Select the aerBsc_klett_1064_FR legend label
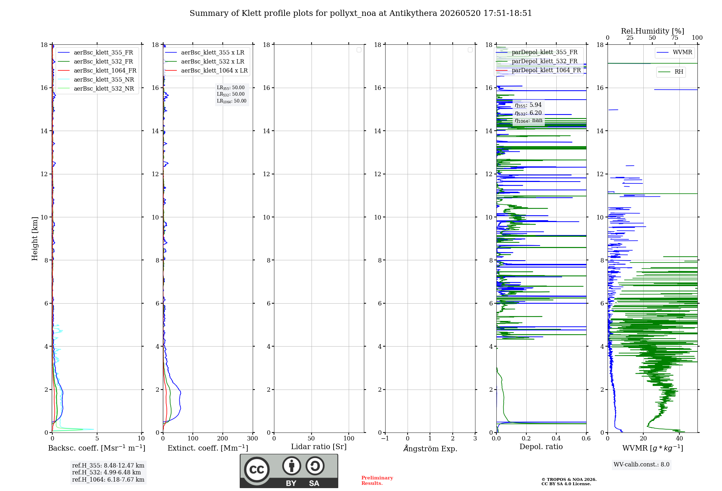 [x=105, y=71]
